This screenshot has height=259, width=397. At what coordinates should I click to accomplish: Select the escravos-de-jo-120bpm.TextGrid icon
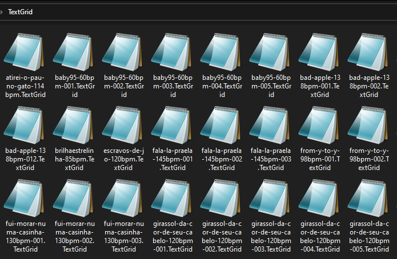click(x=123, y=125)
